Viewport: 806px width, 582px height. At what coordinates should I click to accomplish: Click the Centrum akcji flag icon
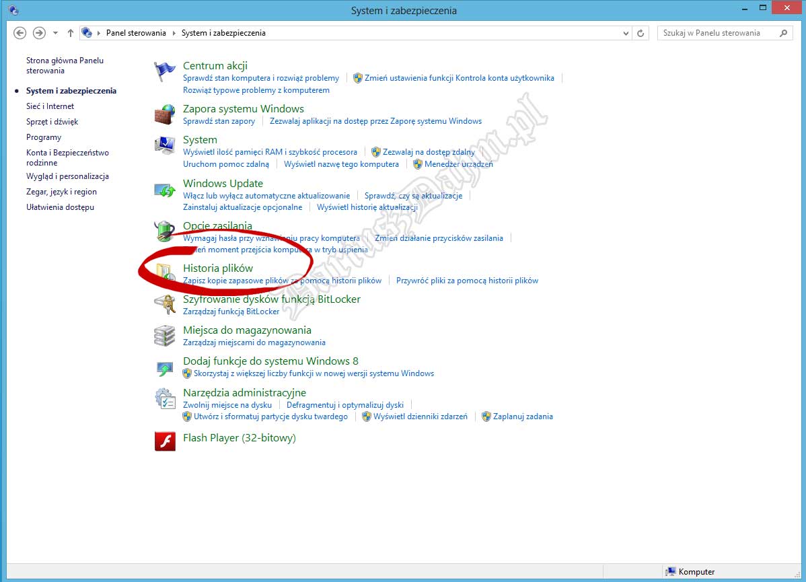[164, 71]
